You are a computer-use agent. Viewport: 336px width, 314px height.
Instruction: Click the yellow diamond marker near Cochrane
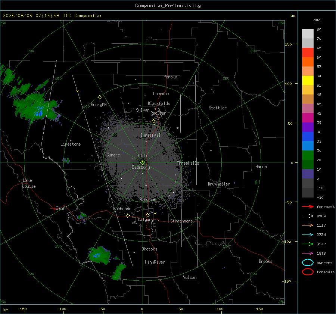[128, 215]
